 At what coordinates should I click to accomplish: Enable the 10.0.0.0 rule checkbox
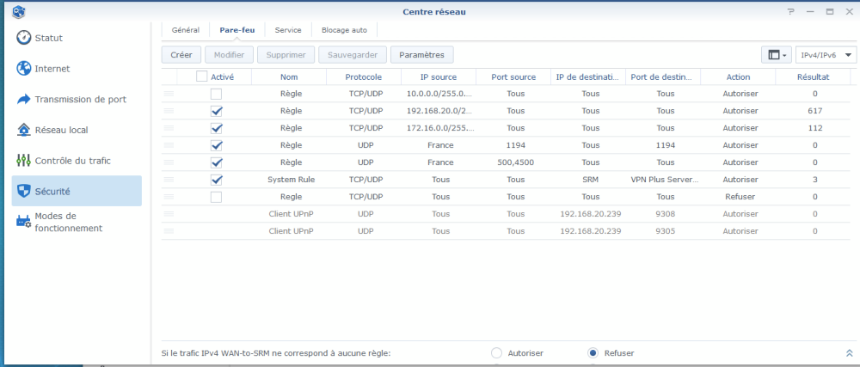216,94
